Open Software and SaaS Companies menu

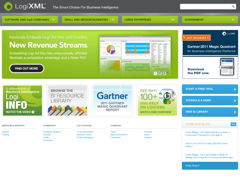coord(30,19)
